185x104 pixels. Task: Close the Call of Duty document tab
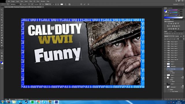coord(43,7)
